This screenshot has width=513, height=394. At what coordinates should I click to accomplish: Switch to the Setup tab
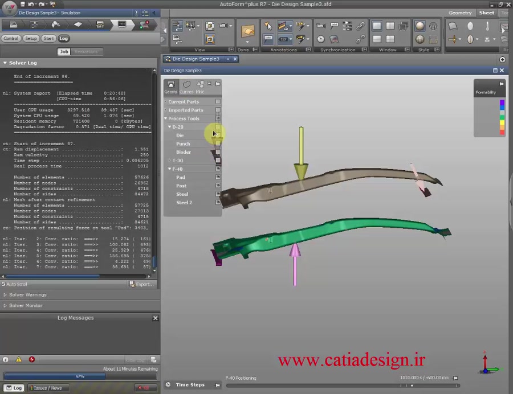(x=31, y=39)
